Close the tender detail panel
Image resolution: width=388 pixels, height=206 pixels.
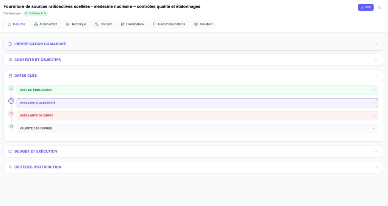point(379,7)
